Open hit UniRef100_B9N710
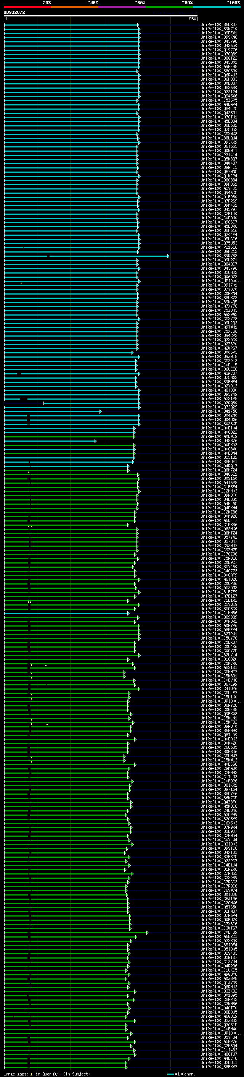Image resolution: width=244 pixels, height=1077 pixels. [219, 29]
